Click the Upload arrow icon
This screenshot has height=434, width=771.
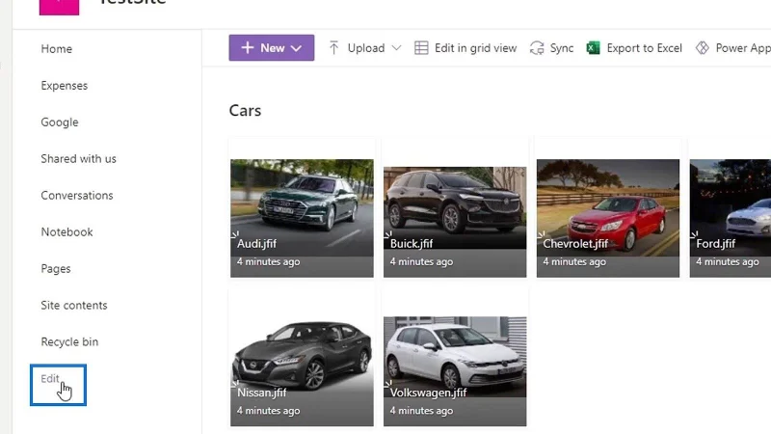[x=333, y=47]
